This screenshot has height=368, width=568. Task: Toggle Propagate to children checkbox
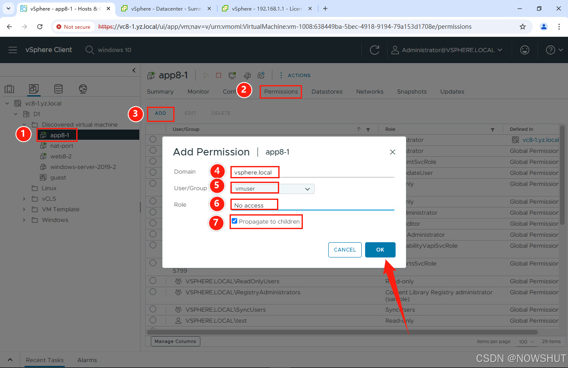click(234, 221)
